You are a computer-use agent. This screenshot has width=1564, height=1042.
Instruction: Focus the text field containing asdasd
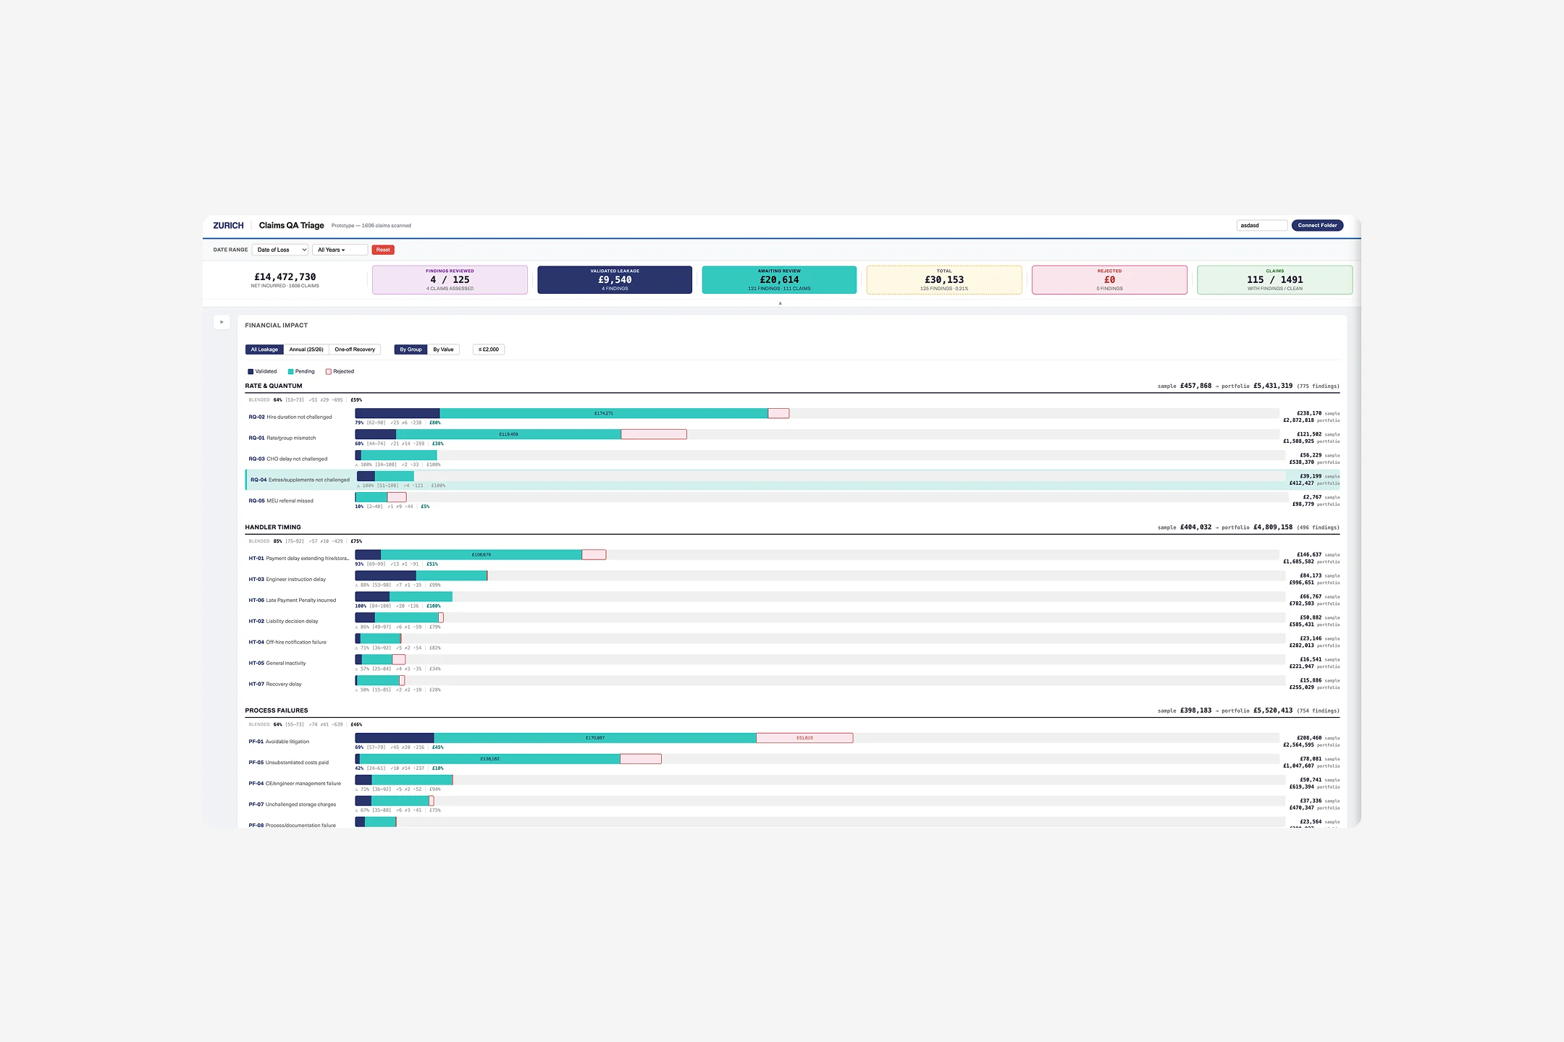1261,225
